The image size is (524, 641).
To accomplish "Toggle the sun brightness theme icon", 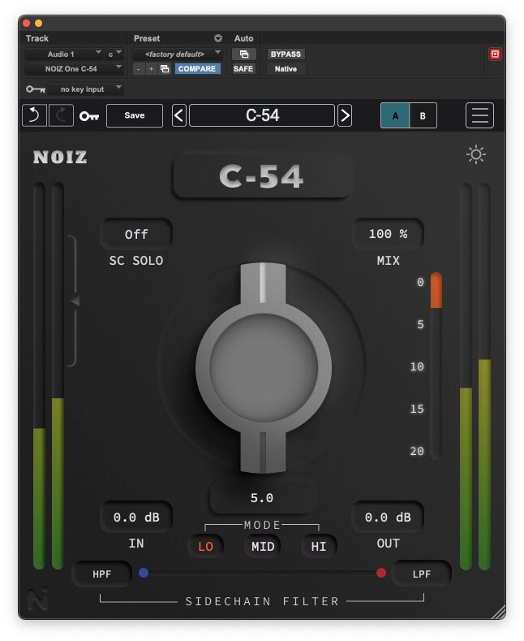I will [476, 154].
